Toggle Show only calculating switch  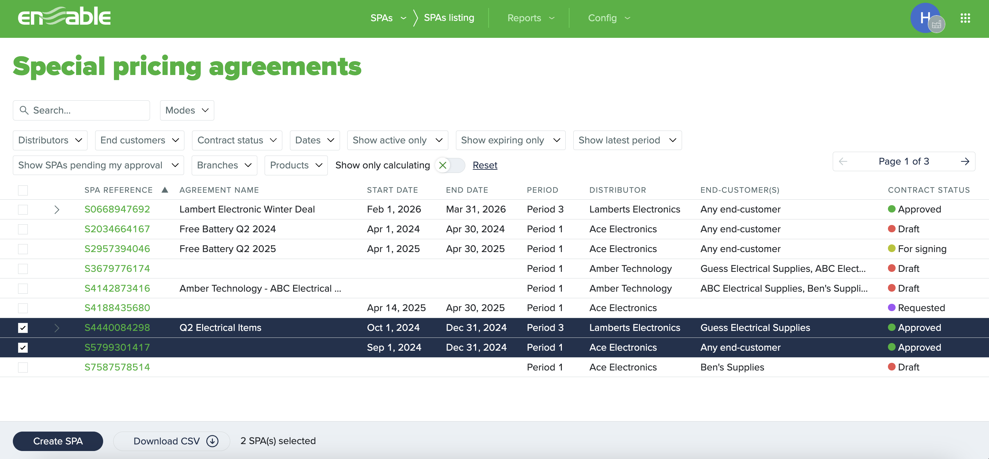click(x=450, y=165)
